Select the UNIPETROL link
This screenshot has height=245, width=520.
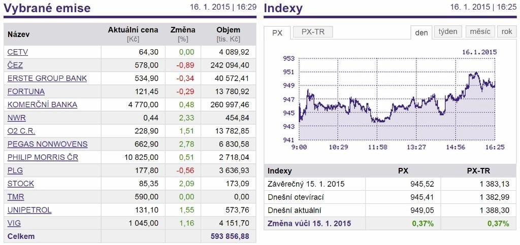pyautogui.click(x=29, y=210)
